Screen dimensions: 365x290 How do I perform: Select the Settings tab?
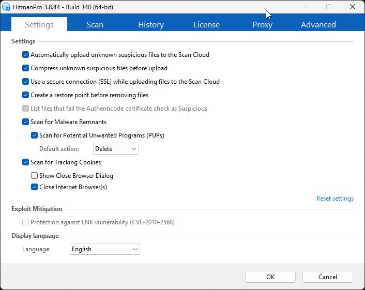(x=39, y=24)
